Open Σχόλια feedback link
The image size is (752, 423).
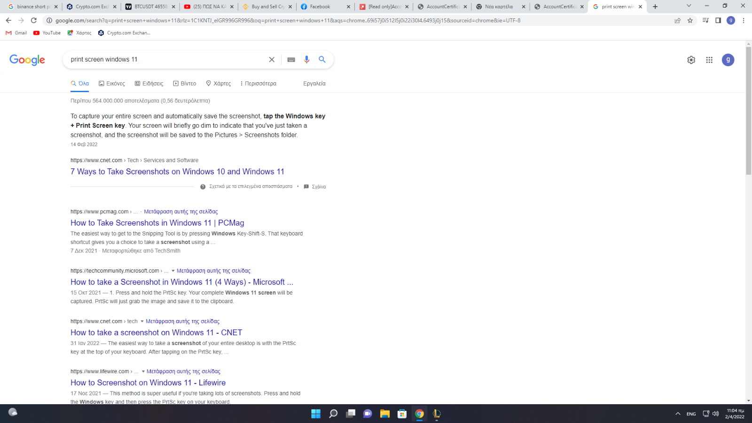tap(315, 187)
